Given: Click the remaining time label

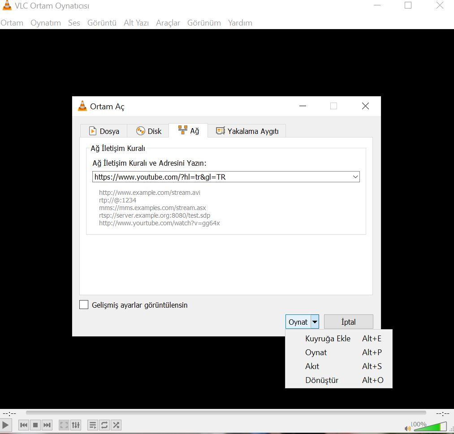Looking at the screenshot, I should point(443,413).
